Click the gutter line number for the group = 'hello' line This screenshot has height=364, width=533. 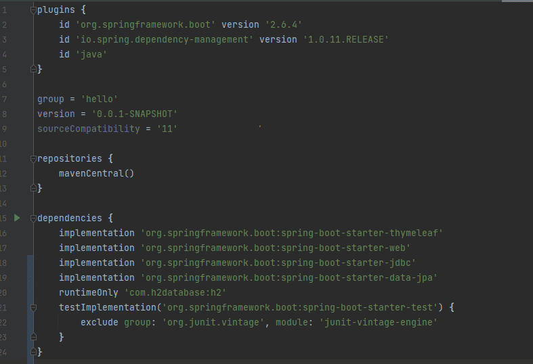click(3, 99)
